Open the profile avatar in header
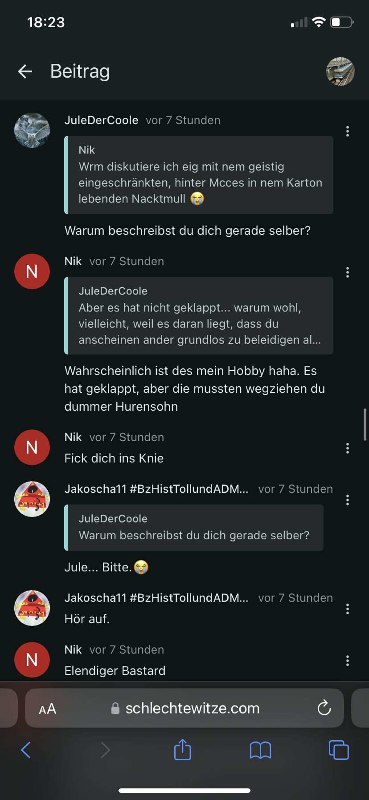This screenshot has width=369, height=800. [x=340, y=71]
